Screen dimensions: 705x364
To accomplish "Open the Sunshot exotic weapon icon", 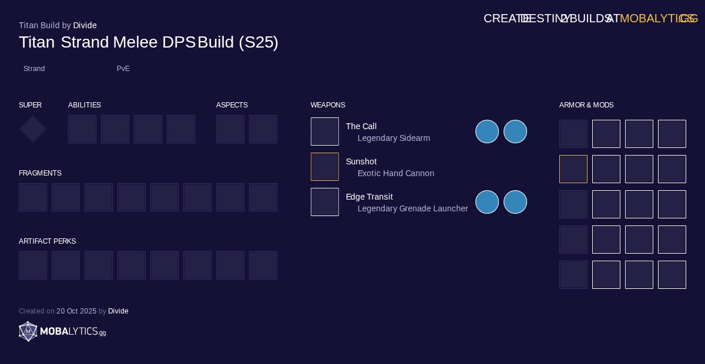I will (325, 167).
